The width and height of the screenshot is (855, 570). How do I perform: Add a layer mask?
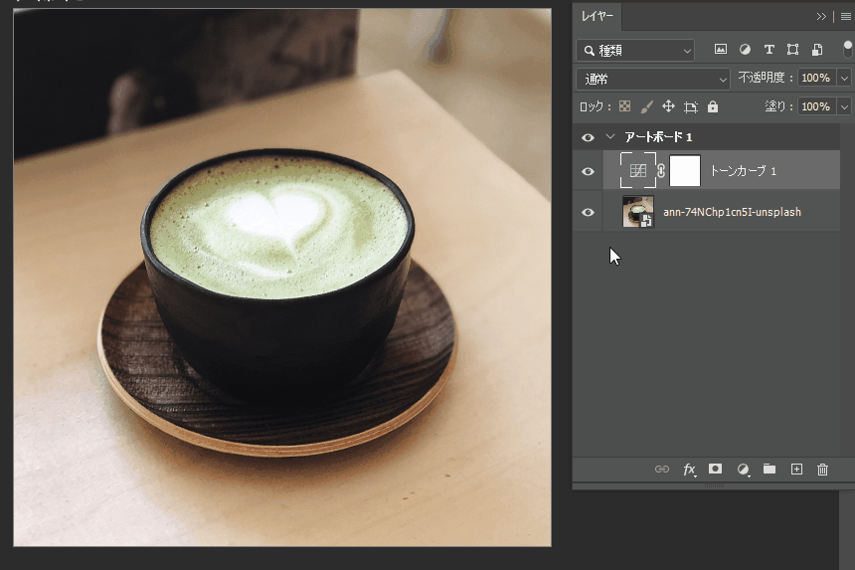click(x=716, y=470)
